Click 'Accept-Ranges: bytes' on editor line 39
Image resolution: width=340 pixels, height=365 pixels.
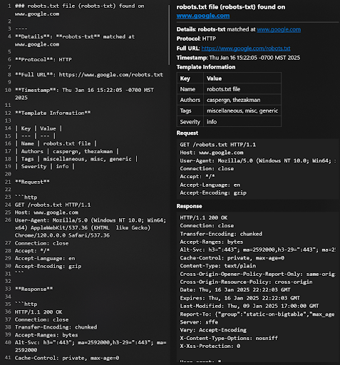point(46,335)
